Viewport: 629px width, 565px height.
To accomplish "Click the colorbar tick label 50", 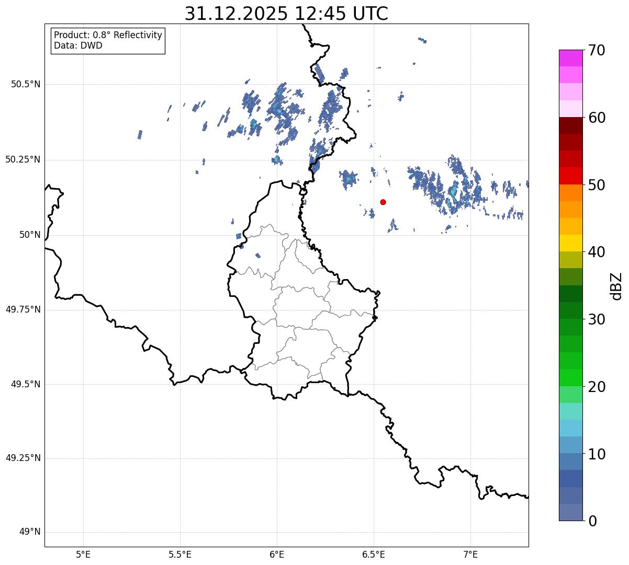I will [597, 185].
